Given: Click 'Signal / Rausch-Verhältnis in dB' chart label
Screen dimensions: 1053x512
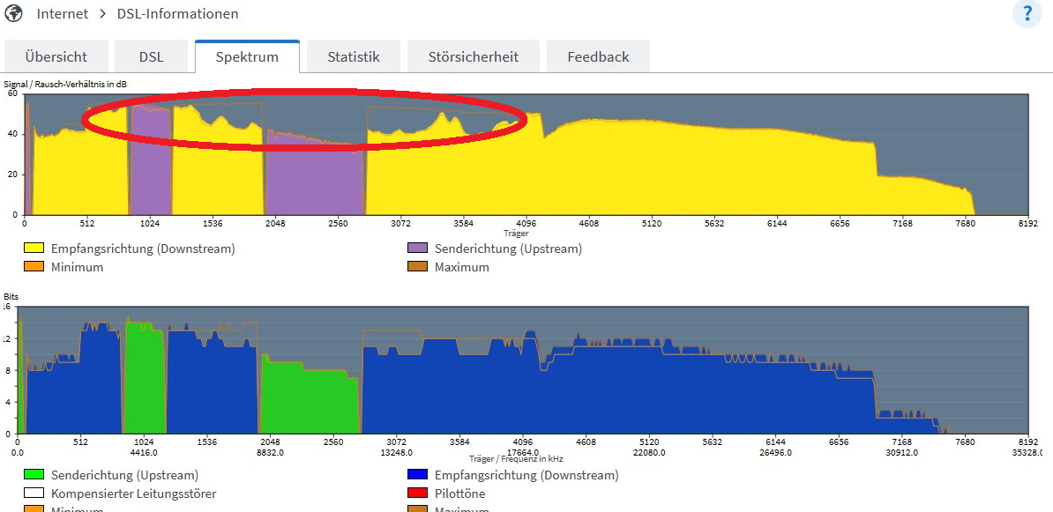Looking at the screenshot, I should 66,85.
